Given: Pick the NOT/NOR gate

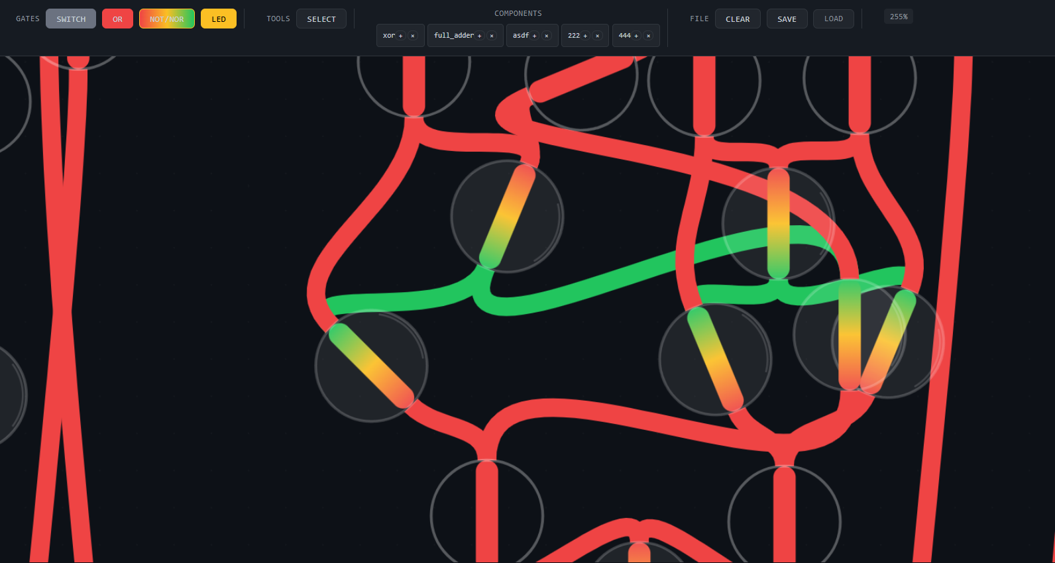Looking at the screenshot, I should (167, 19).
